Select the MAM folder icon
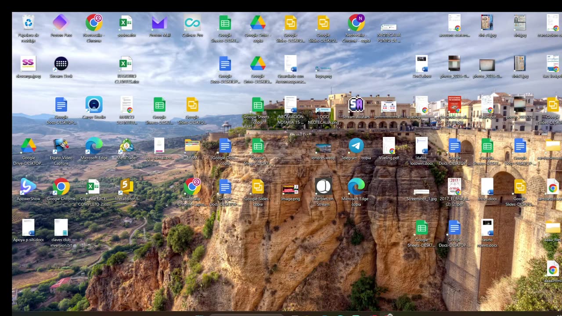 (x=192, y=146)
